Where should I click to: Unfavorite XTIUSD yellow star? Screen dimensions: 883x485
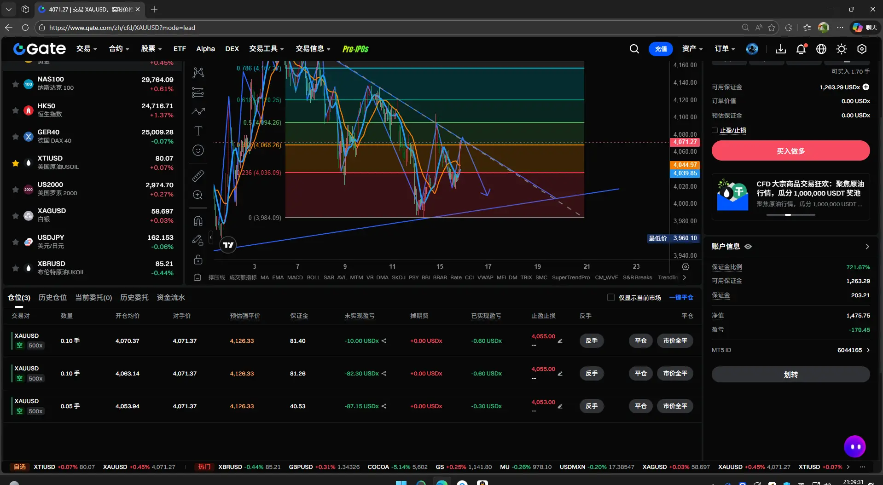pos(16,163)
